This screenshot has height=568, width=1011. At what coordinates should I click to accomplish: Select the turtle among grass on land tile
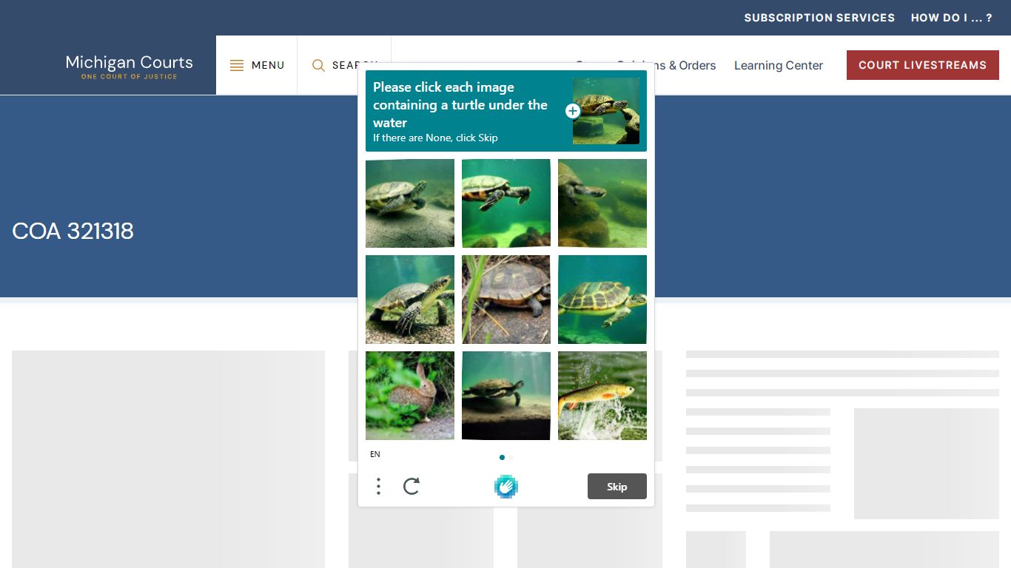[506, 300]
